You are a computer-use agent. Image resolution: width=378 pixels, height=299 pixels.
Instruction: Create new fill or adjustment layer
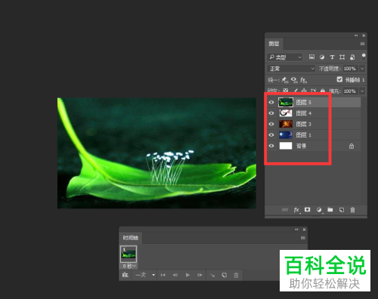pyautogui.click(x=319, y=210)
